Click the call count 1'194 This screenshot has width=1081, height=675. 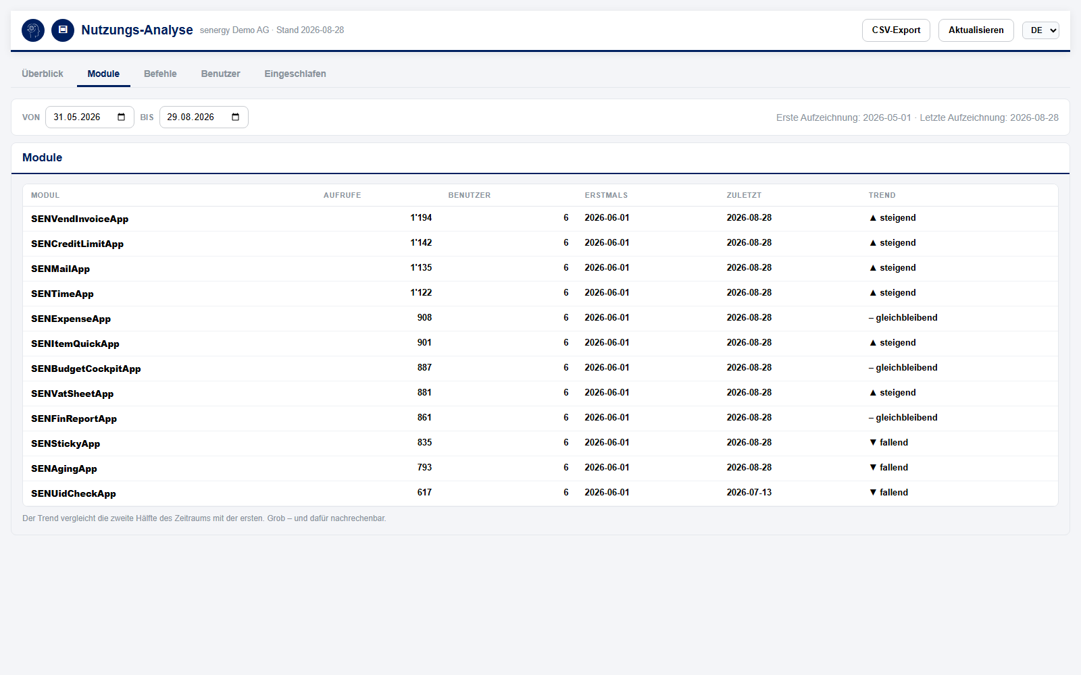[421, 218]
